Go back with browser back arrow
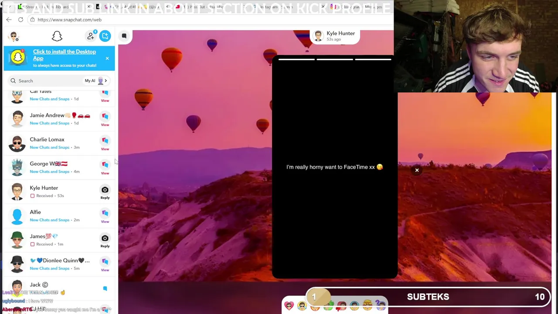Screen dimensions: 558x314 tap(9, 20)
